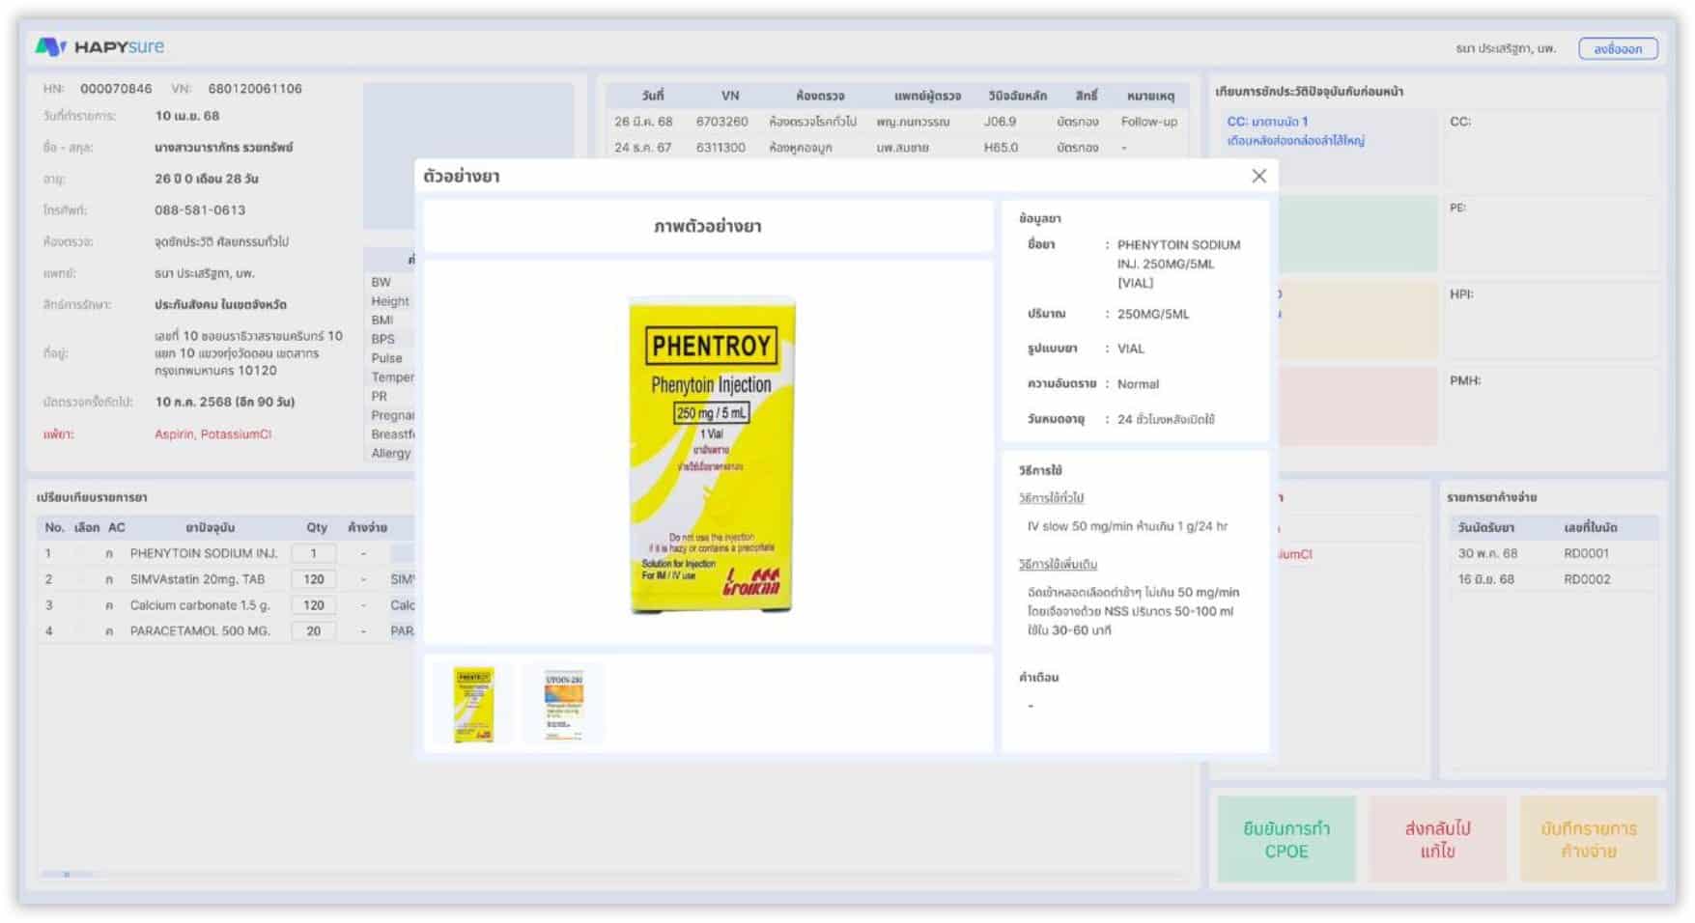The height and width of the screenshot is (923, 1695).
Task: Click the SIMVAstatin 20mg quantity box
Action: (313, 579)
